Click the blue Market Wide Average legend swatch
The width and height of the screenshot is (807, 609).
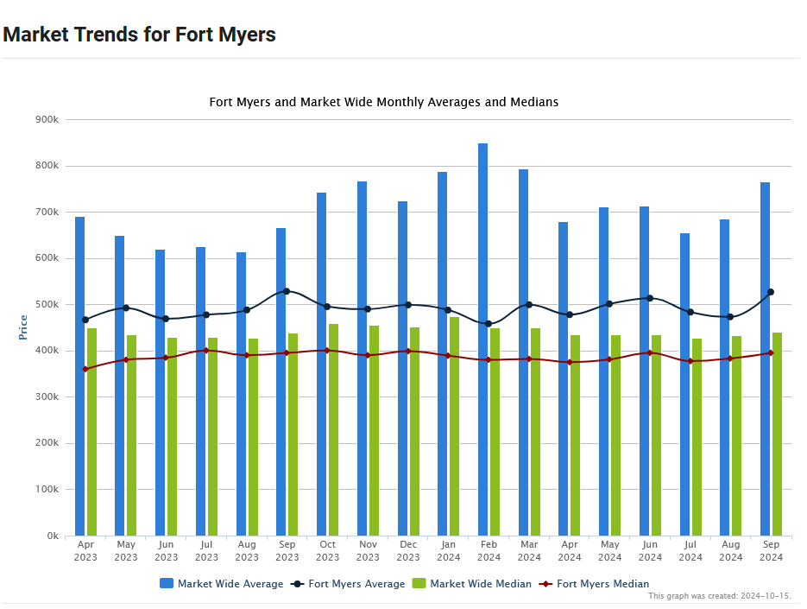click(167, 584)
